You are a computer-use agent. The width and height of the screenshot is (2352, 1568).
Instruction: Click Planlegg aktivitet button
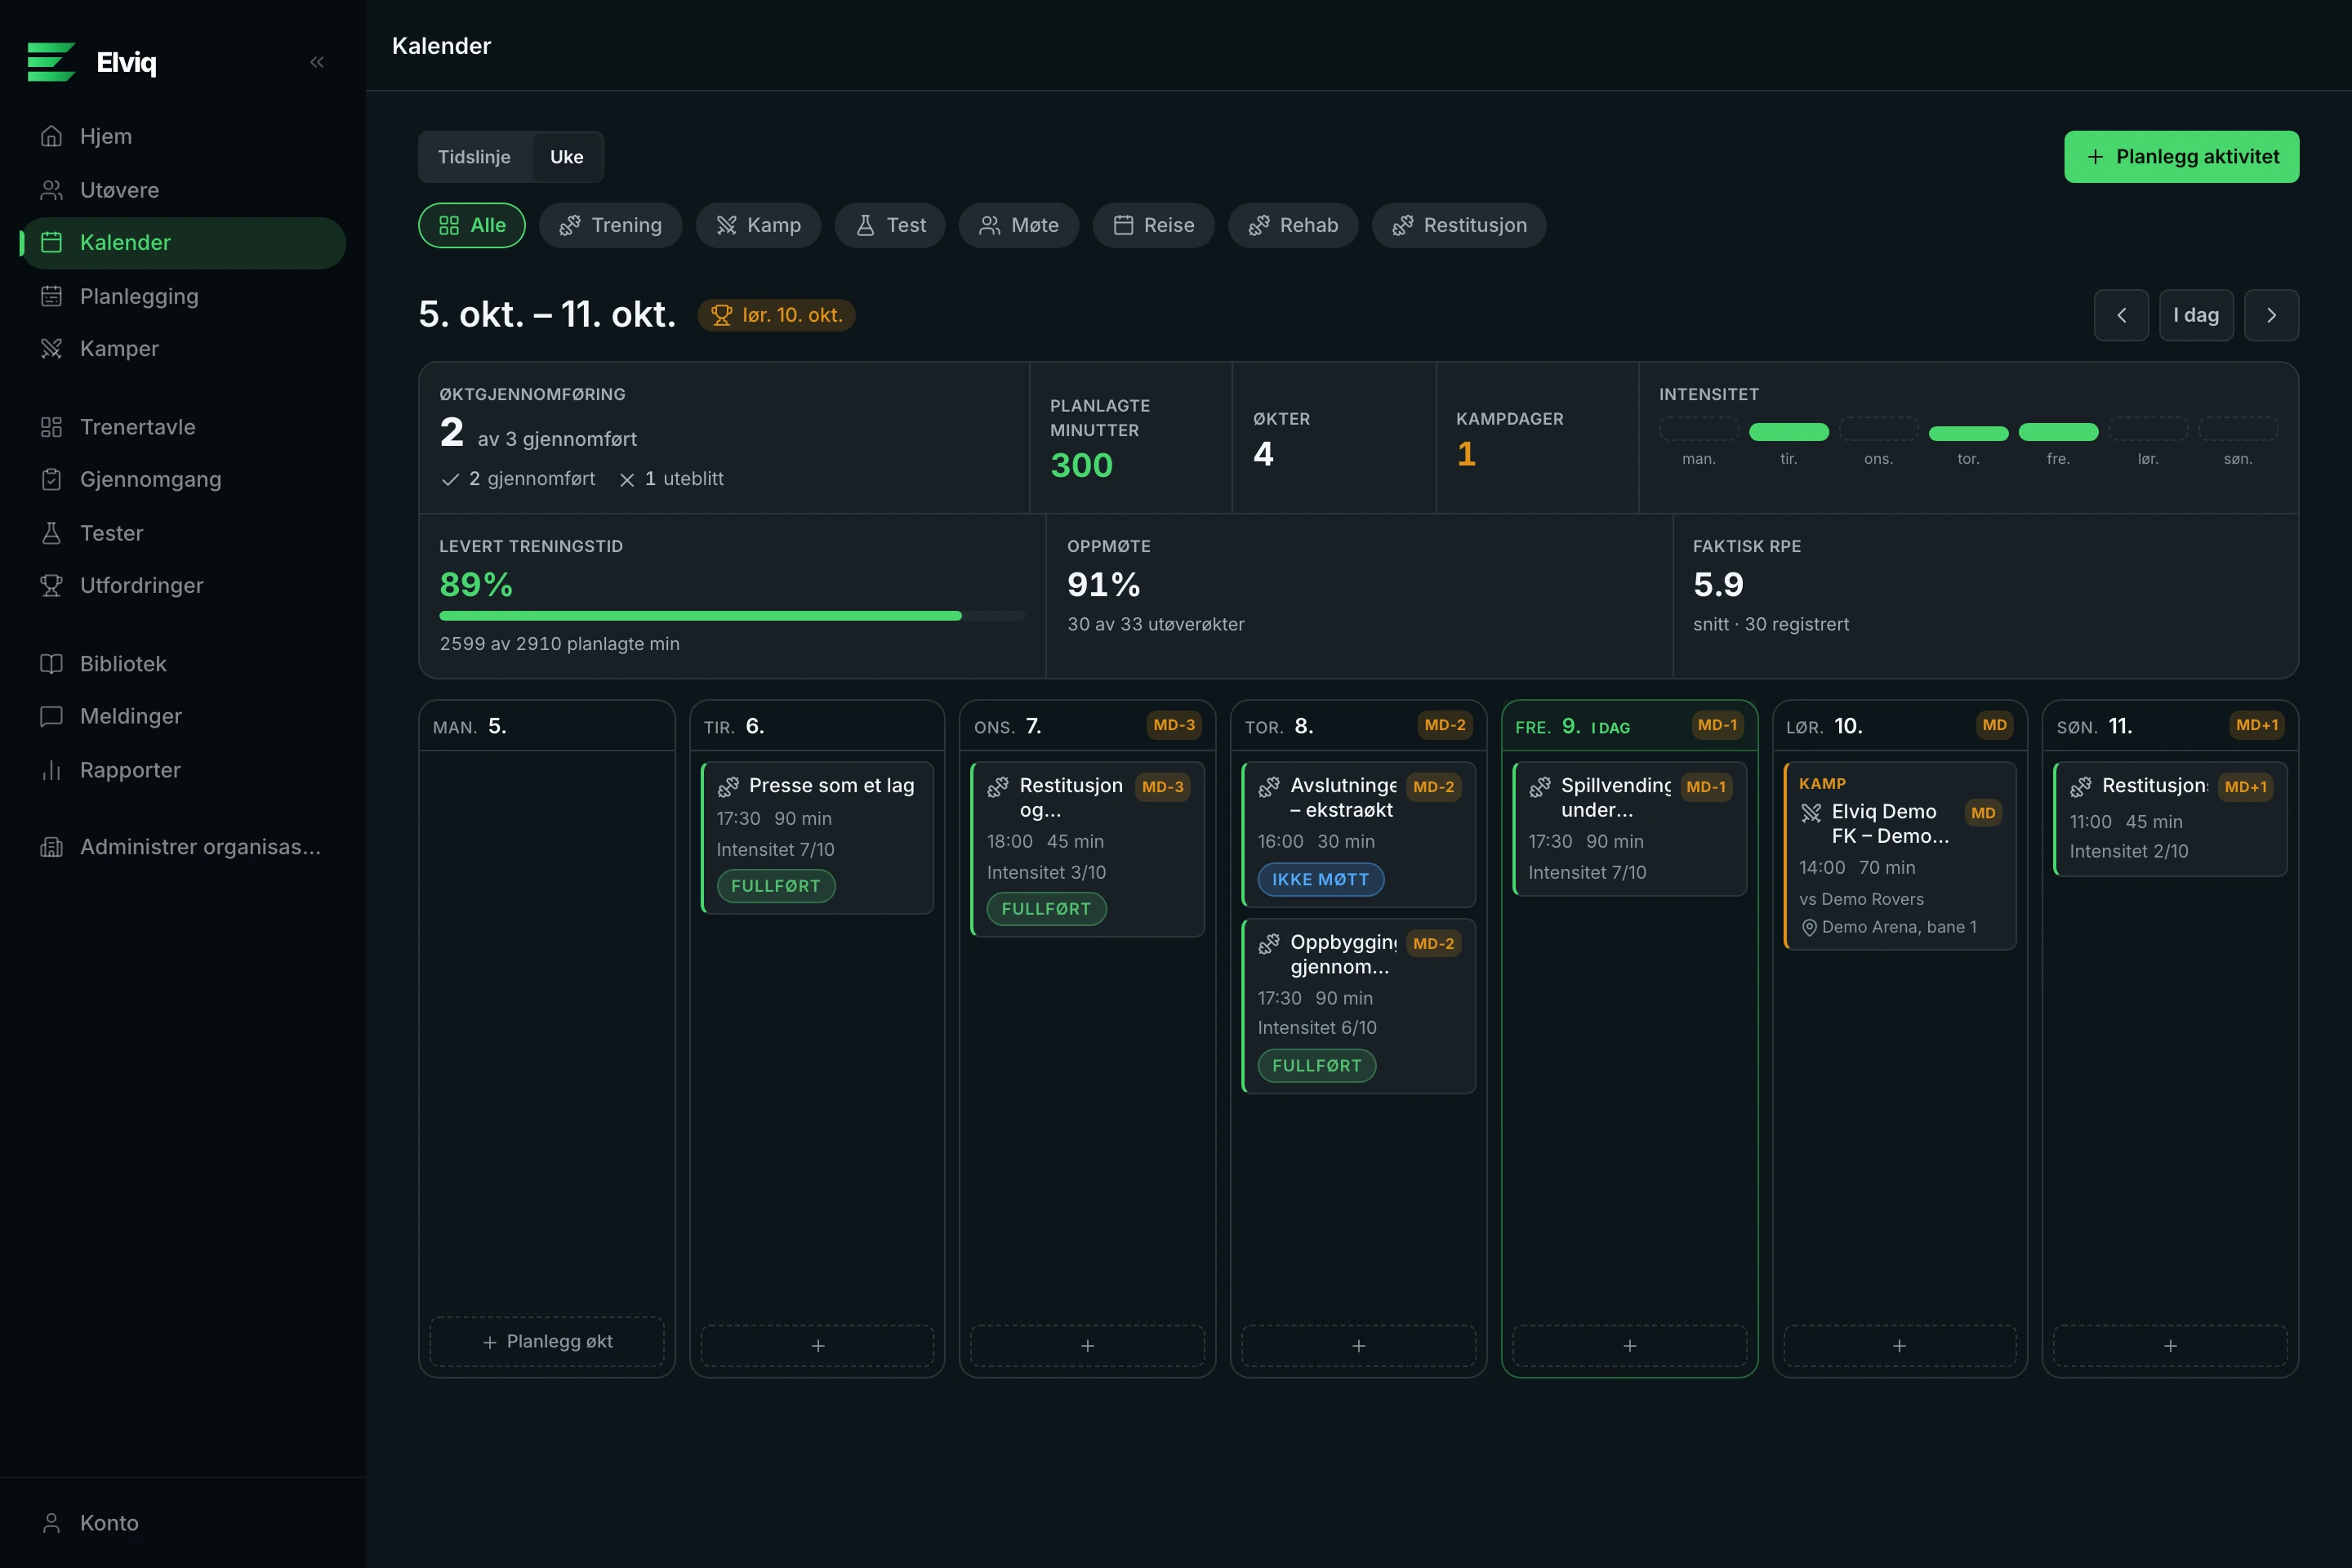click(2181, 157)
